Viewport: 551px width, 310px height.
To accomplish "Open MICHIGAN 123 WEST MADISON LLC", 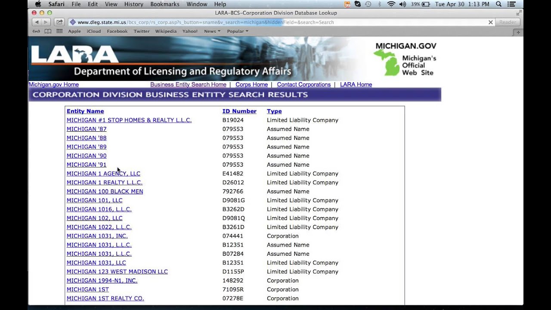I will [117, 272].
